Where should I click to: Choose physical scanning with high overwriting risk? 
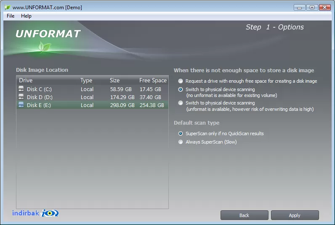[181, 103]
